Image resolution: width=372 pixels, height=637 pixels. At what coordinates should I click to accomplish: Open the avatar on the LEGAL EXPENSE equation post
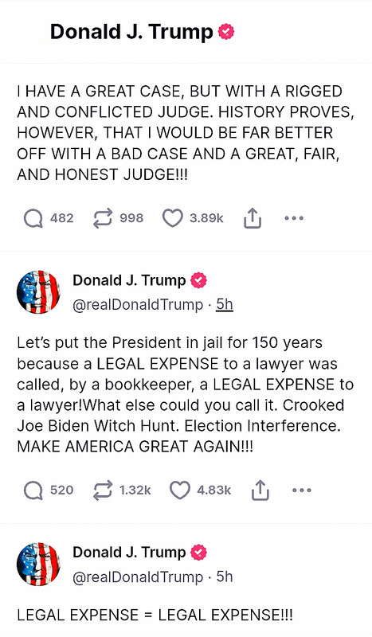pos(38,565)
